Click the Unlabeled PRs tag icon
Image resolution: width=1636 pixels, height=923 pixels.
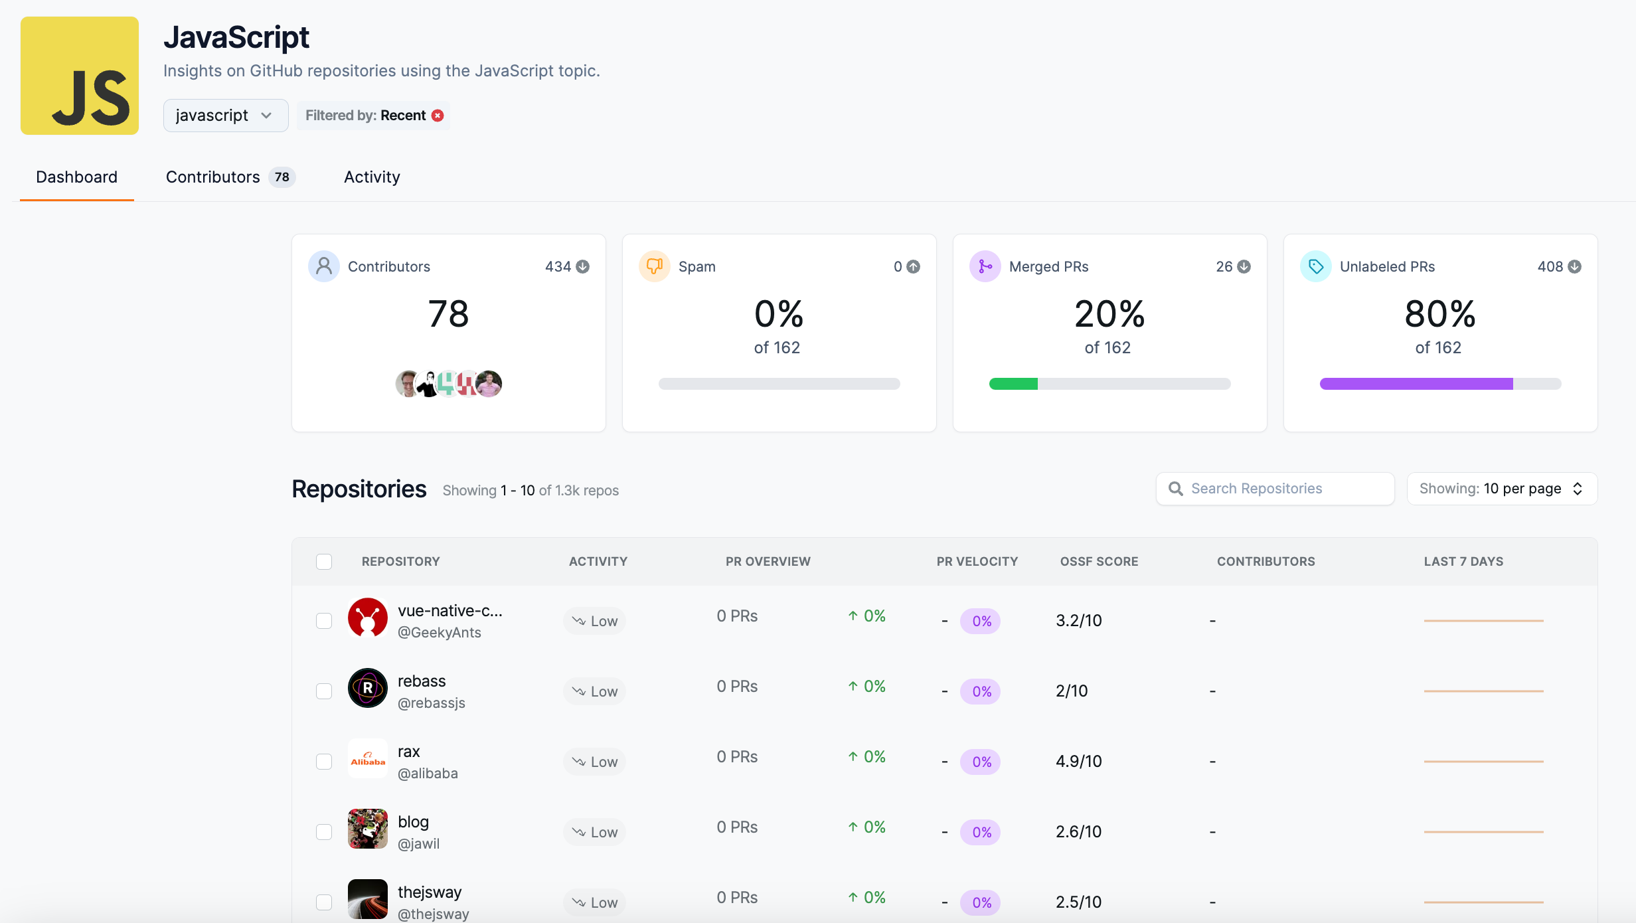1316,266
